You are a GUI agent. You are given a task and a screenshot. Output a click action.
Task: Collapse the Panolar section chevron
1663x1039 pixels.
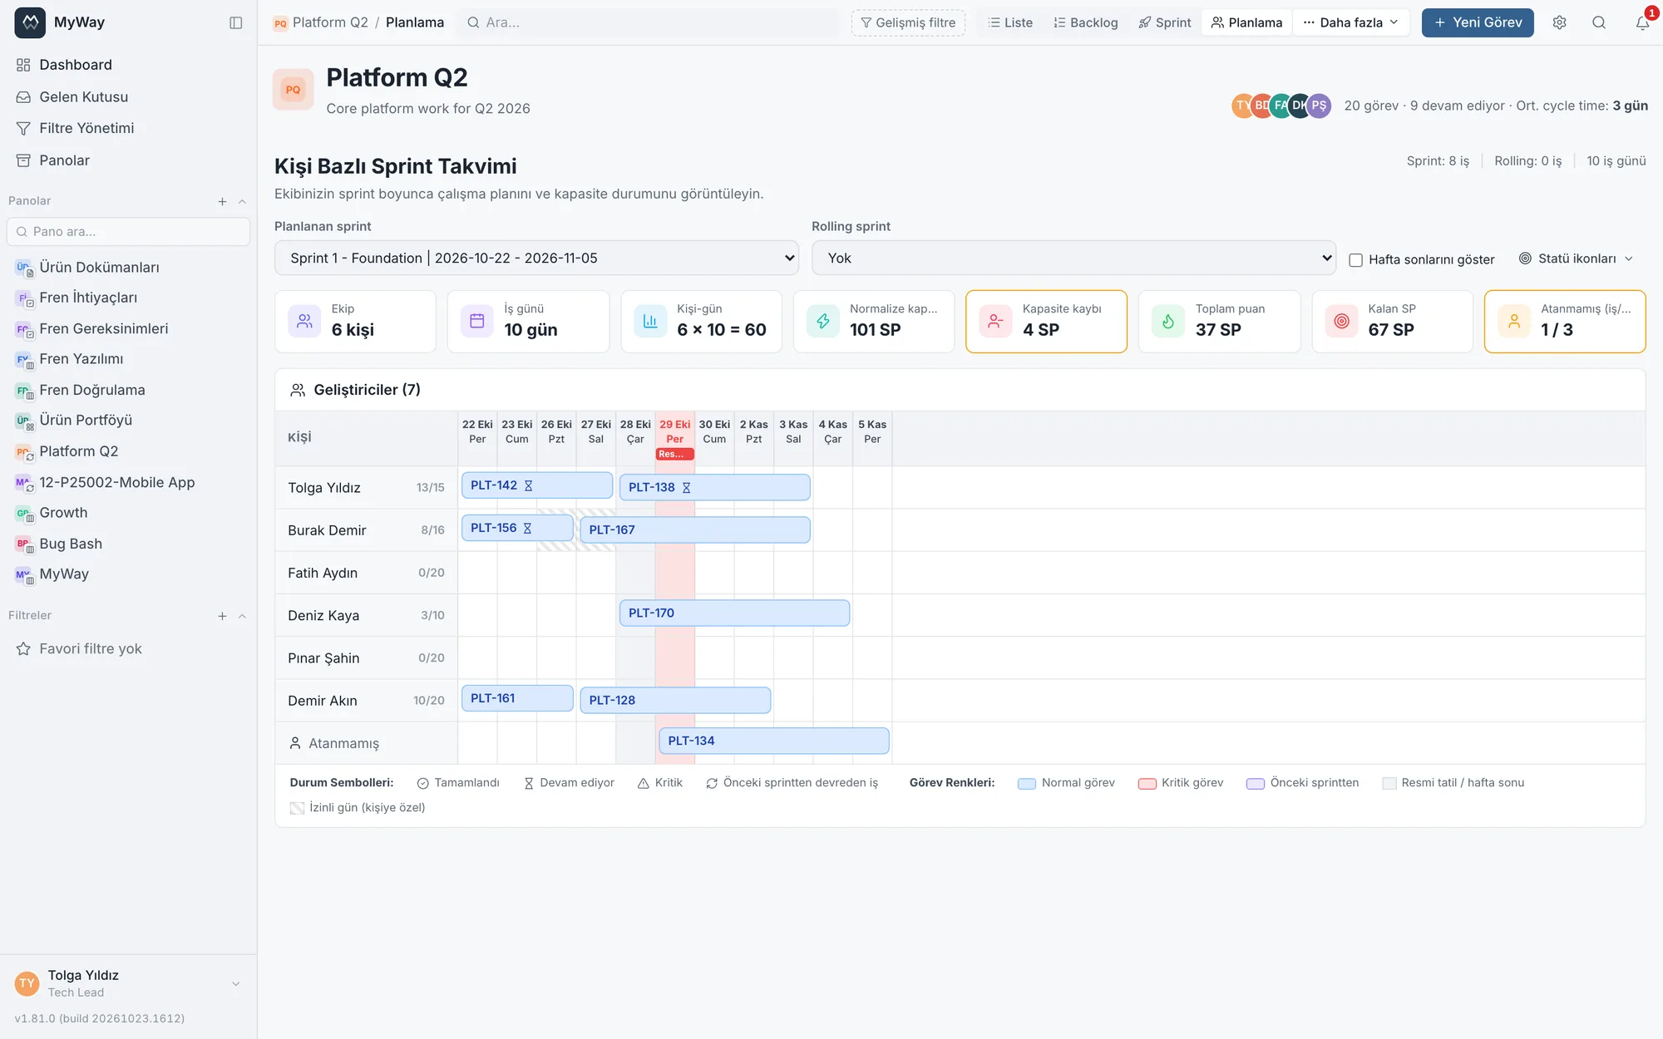click(x=242, y=201)
